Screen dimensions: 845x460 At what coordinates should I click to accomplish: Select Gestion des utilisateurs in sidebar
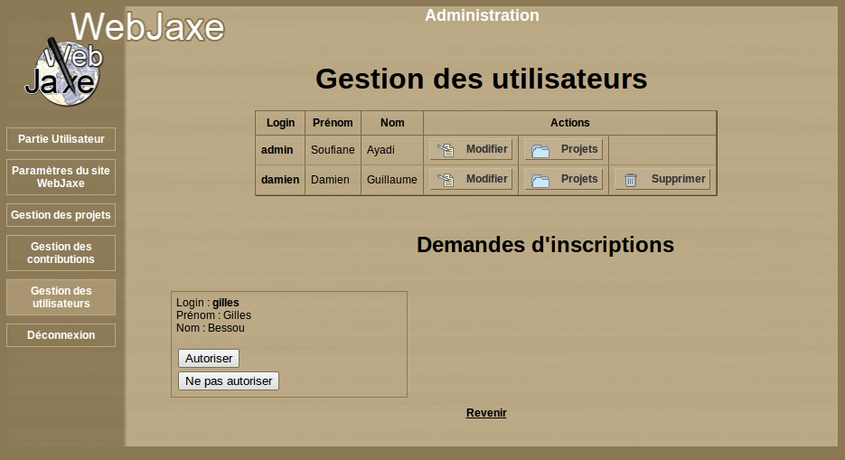click(61, 297)
